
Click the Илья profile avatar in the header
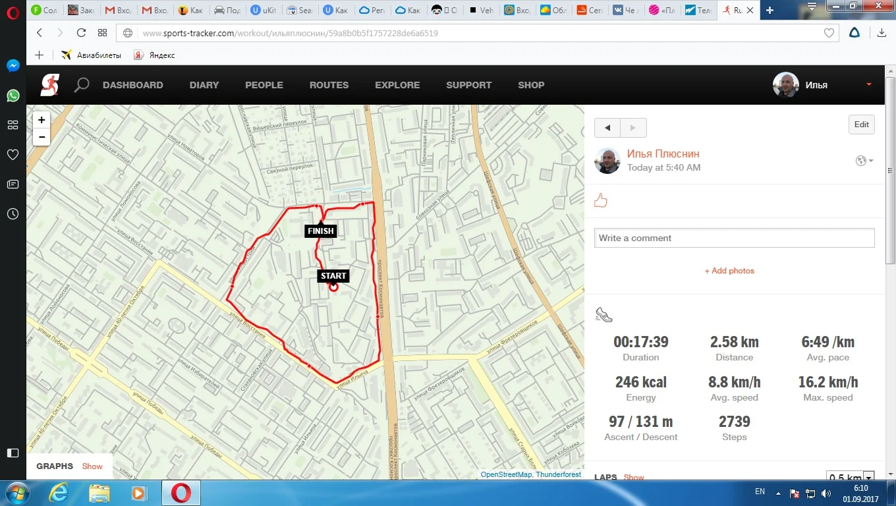[785, 85]
